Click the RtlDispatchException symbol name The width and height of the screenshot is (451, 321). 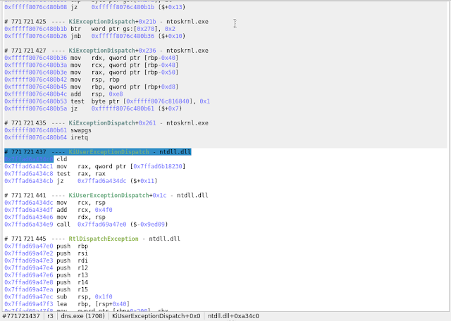[x=104, y=239]
